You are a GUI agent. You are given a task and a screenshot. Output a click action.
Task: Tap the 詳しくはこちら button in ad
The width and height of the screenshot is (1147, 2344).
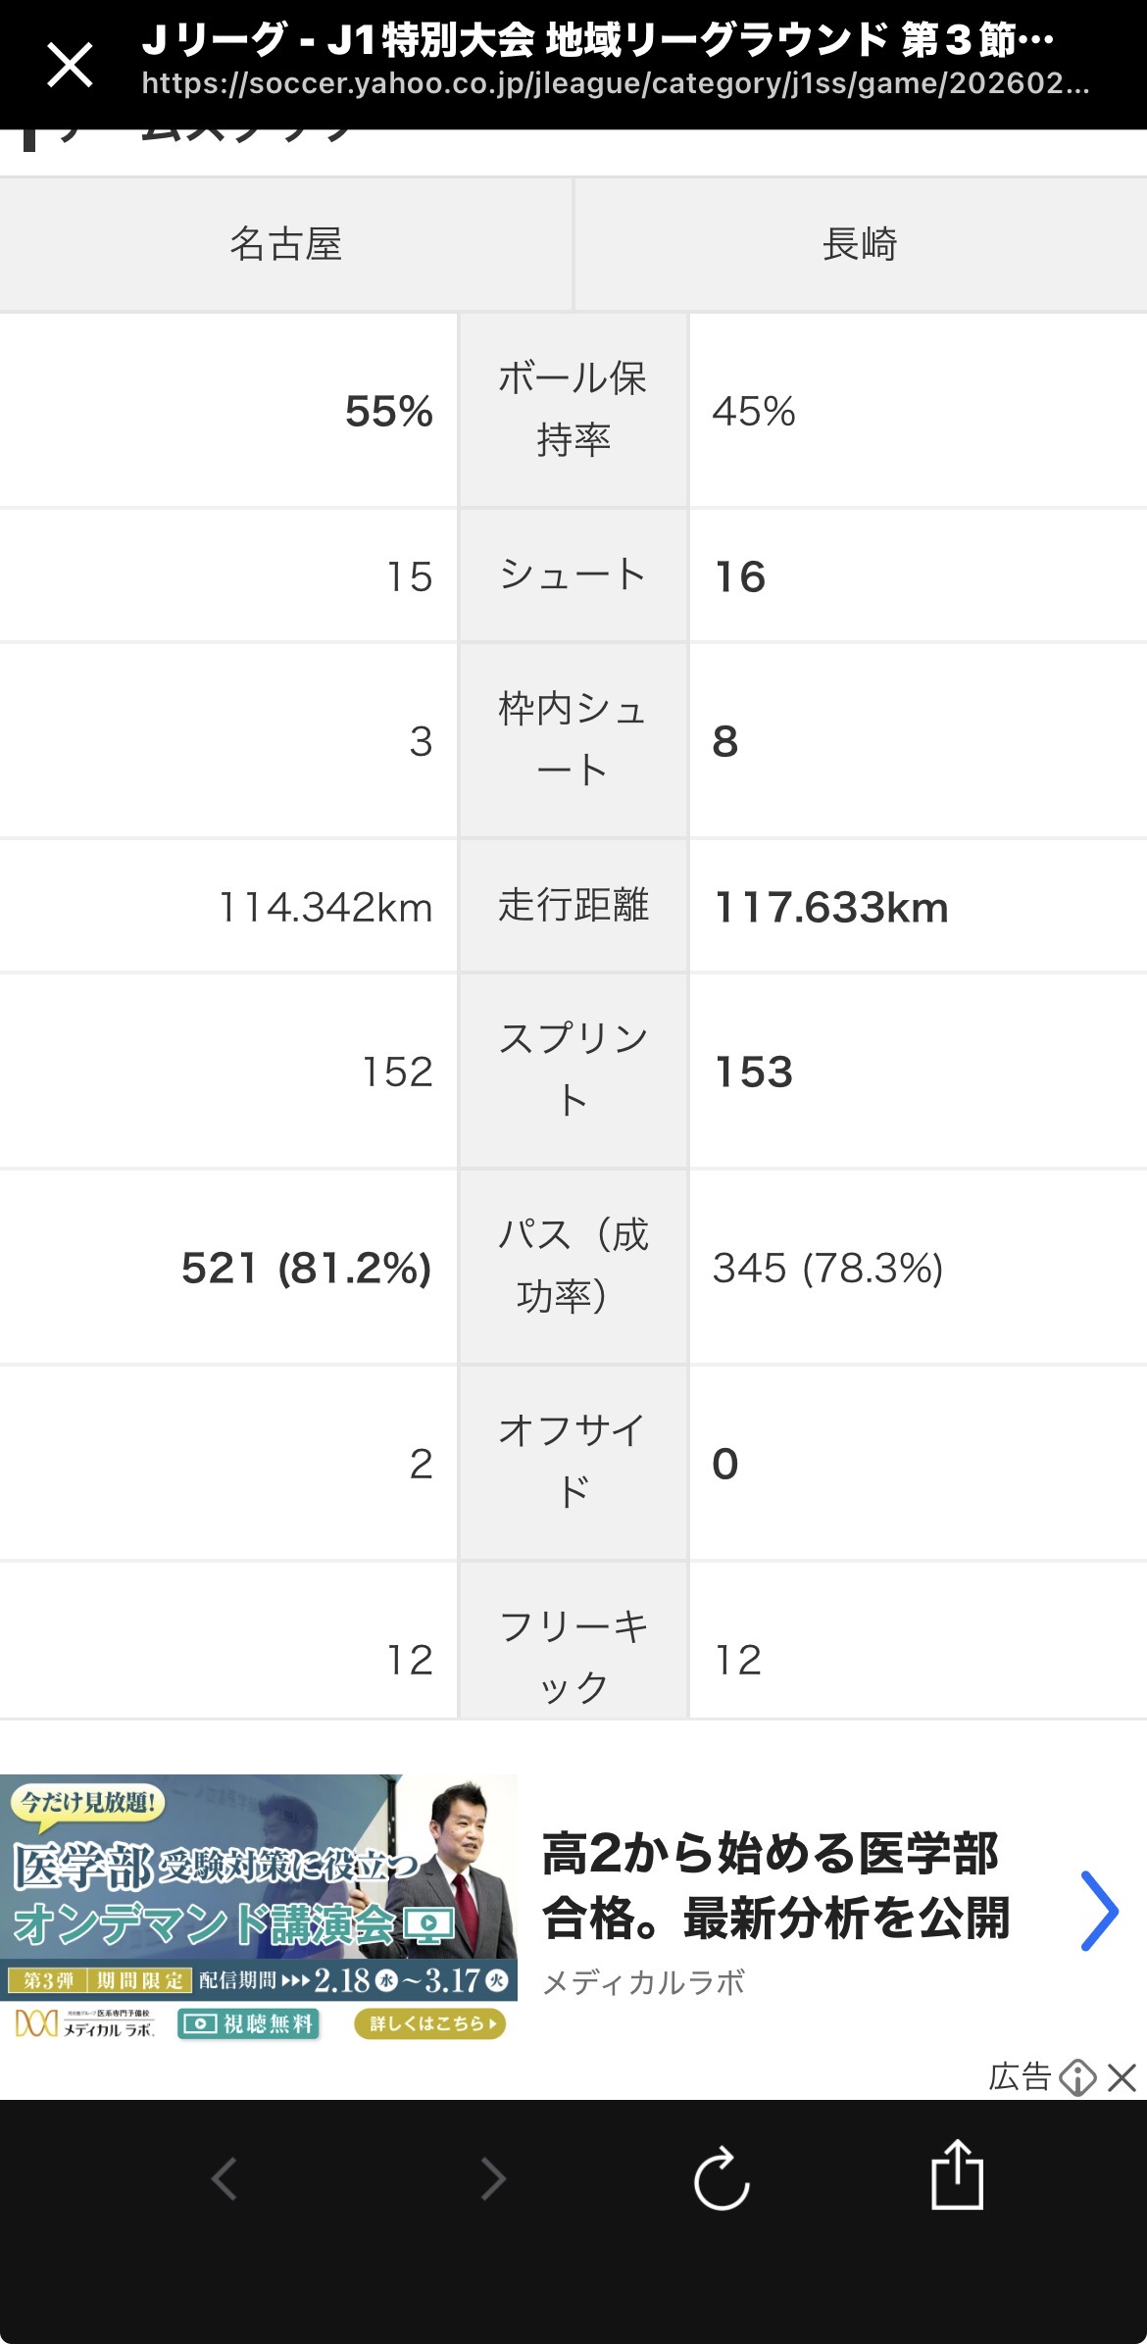(x=429, y=2022)
